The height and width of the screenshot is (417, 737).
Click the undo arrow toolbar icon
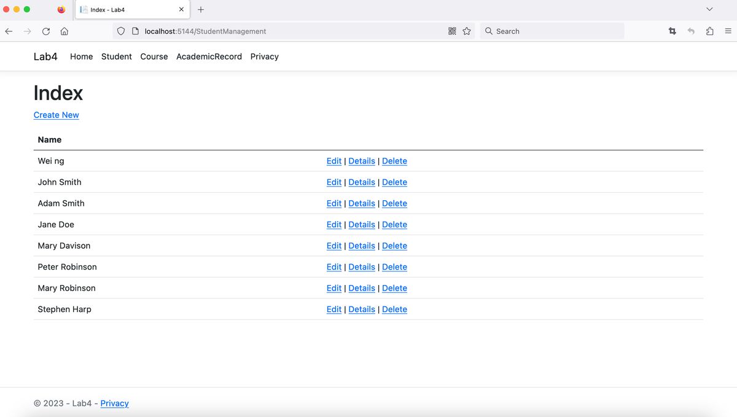(691, 31)
